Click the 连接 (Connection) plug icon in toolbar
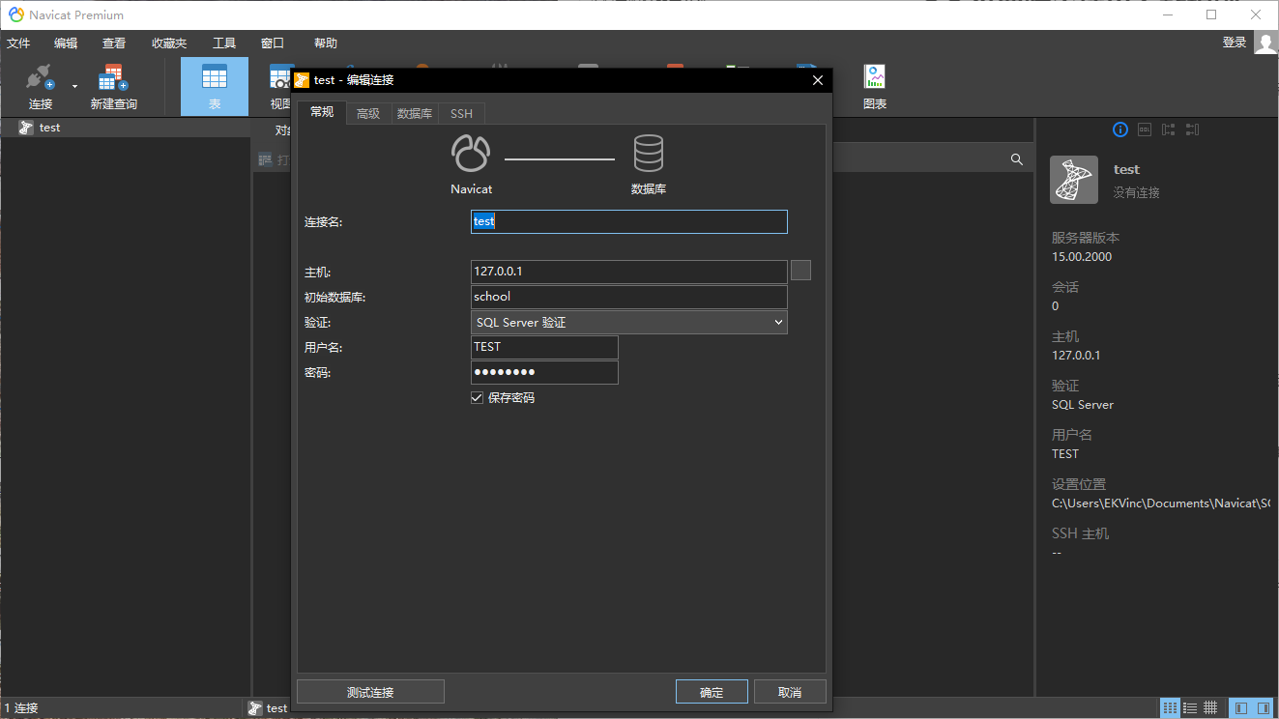Image resolution: width=1279 pixels, height=719 pixels. click(x=40, y=77)
